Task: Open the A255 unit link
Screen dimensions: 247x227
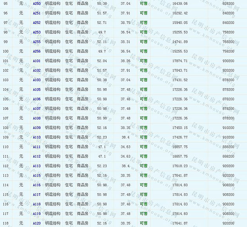Action: [x=36, y=42]
